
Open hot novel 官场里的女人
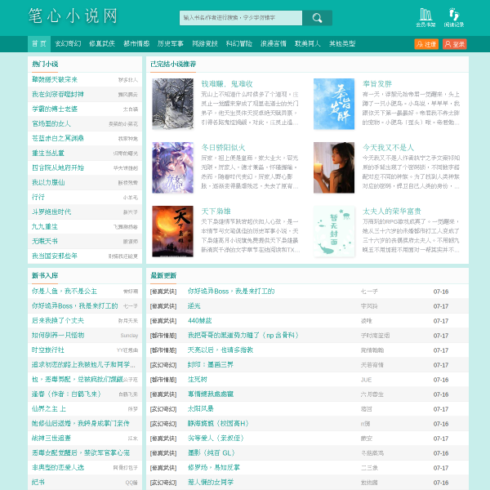[51, 123]
